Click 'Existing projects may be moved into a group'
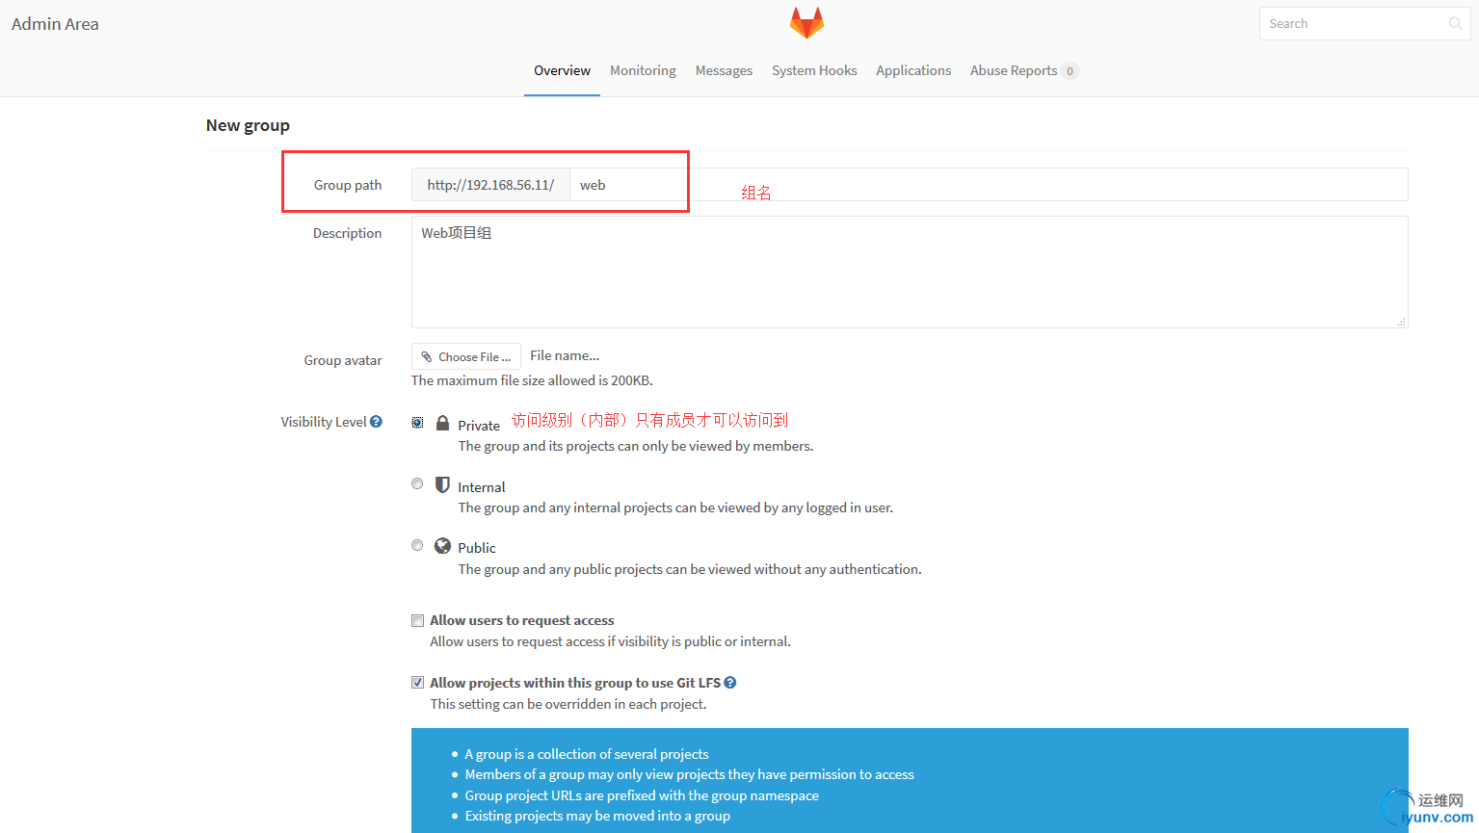Viewport: 1479px width, 833px height. 597,816
